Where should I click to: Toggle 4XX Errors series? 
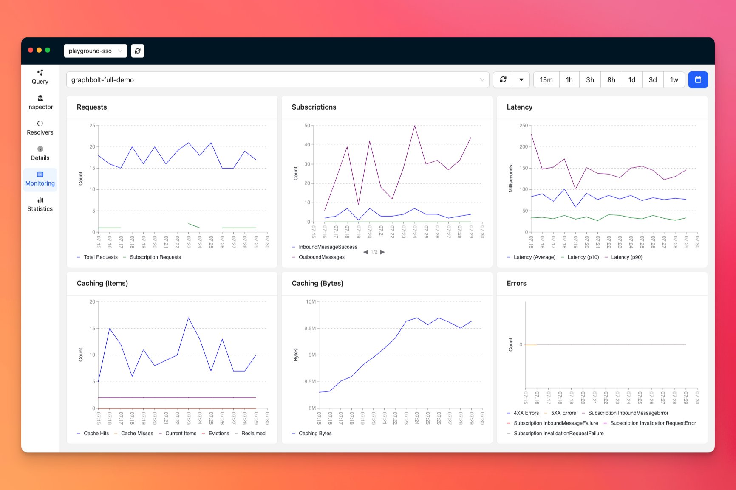[x=523, y=413]
